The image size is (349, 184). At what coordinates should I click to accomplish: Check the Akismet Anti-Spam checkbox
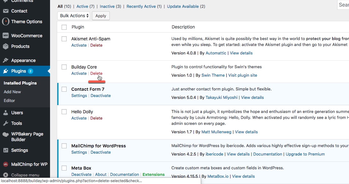coord(64,39)
